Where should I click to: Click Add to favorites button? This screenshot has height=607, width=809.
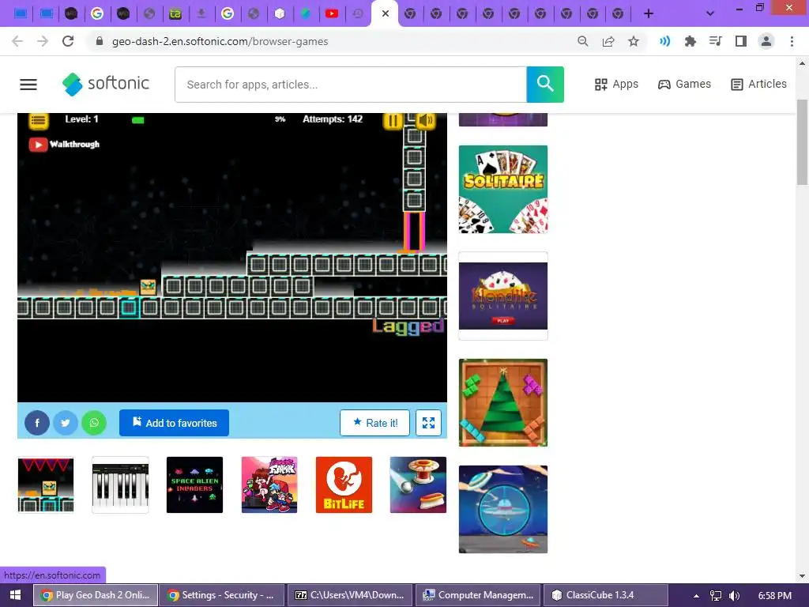pyautogui.click(x=174, y=423)
